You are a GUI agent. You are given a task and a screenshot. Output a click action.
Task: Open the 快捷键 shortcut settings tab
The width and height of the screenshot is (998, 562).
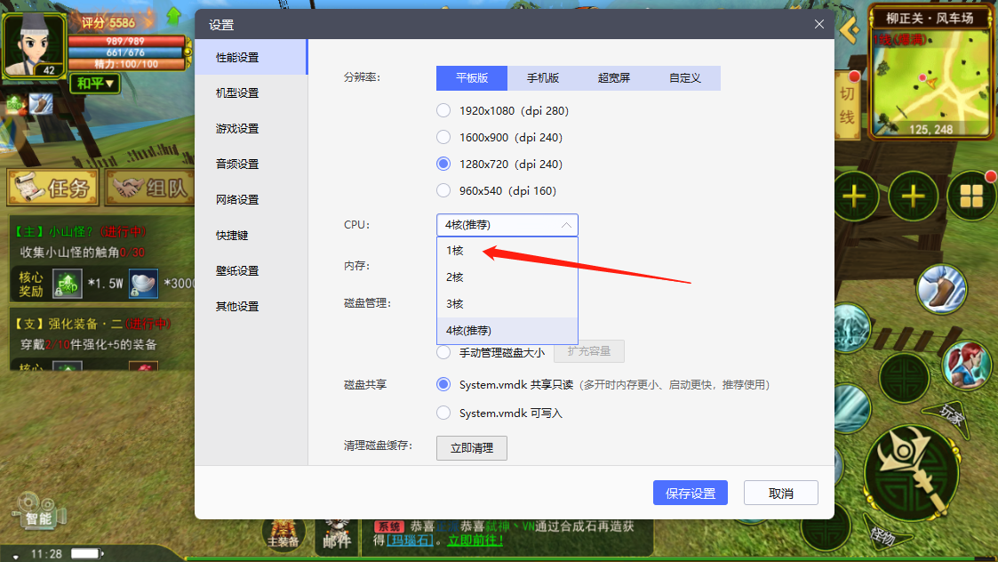pyautogui.click(x=232, y=236)
